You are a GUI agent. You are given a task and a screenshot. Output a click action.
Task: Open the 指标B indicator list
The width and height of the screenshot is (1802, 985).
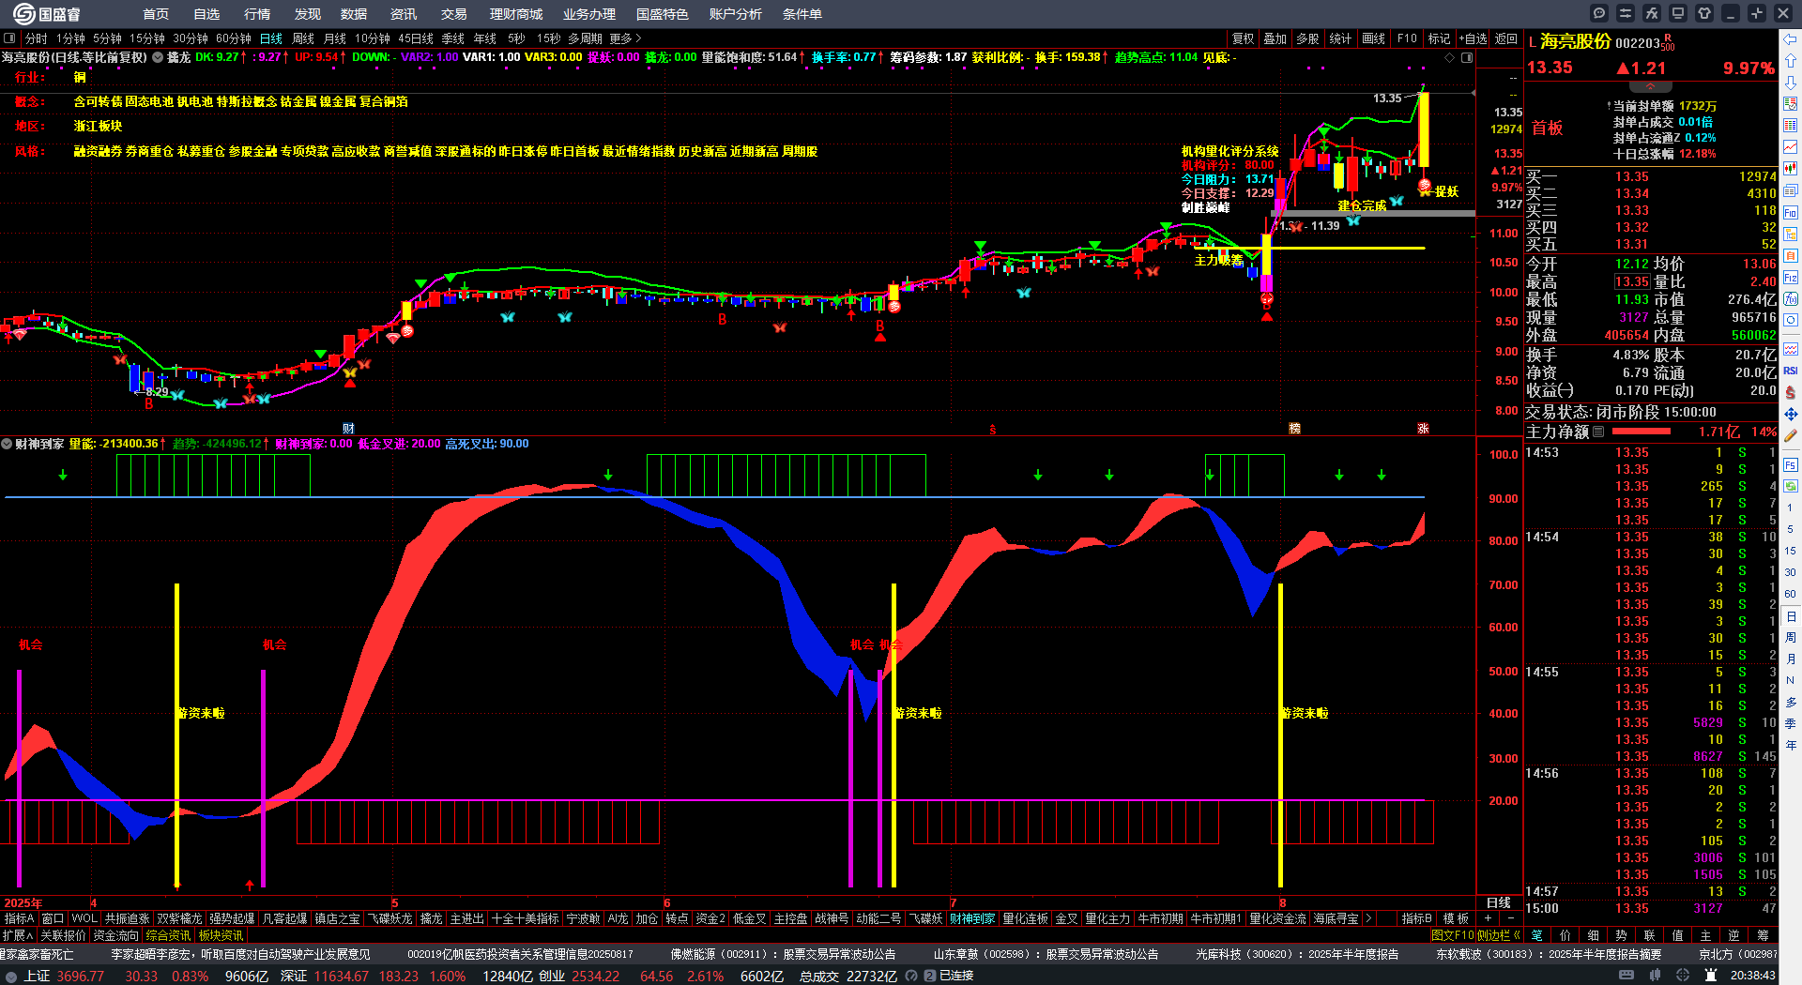click(x=1416, y=918)
